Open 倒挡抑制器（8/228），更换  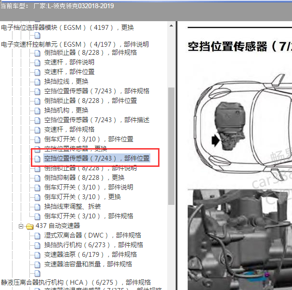point(84,178)
